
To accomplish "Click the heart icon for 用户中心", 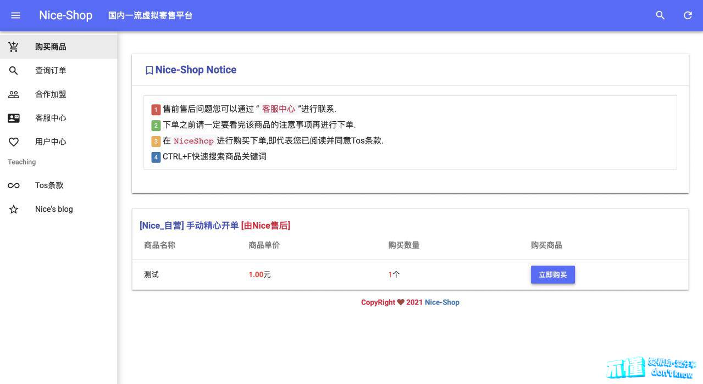I will click(x=14, y=142).
